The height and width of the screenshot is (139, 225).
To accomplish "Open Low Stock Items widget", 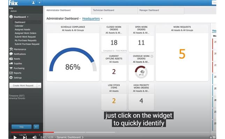I will [x=114, y=97].
